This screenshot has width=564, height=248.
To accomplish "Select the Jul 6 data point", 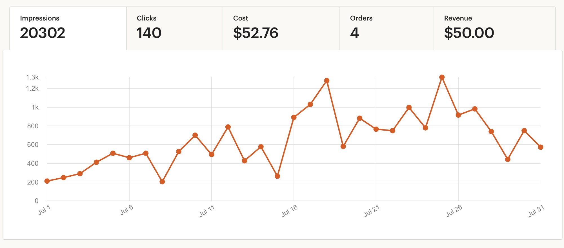I will (x=129, y=158).
